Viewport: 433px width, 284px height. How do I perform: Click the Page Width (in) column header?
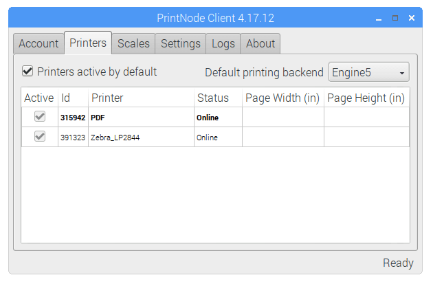(283, 98)
